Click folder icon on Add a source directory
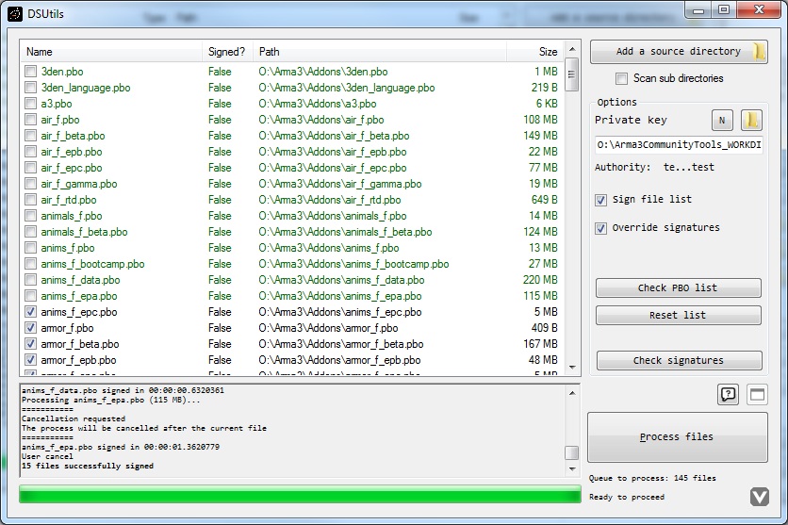The width and height of the screenshot is (788, 525). [x=759, y=52]
